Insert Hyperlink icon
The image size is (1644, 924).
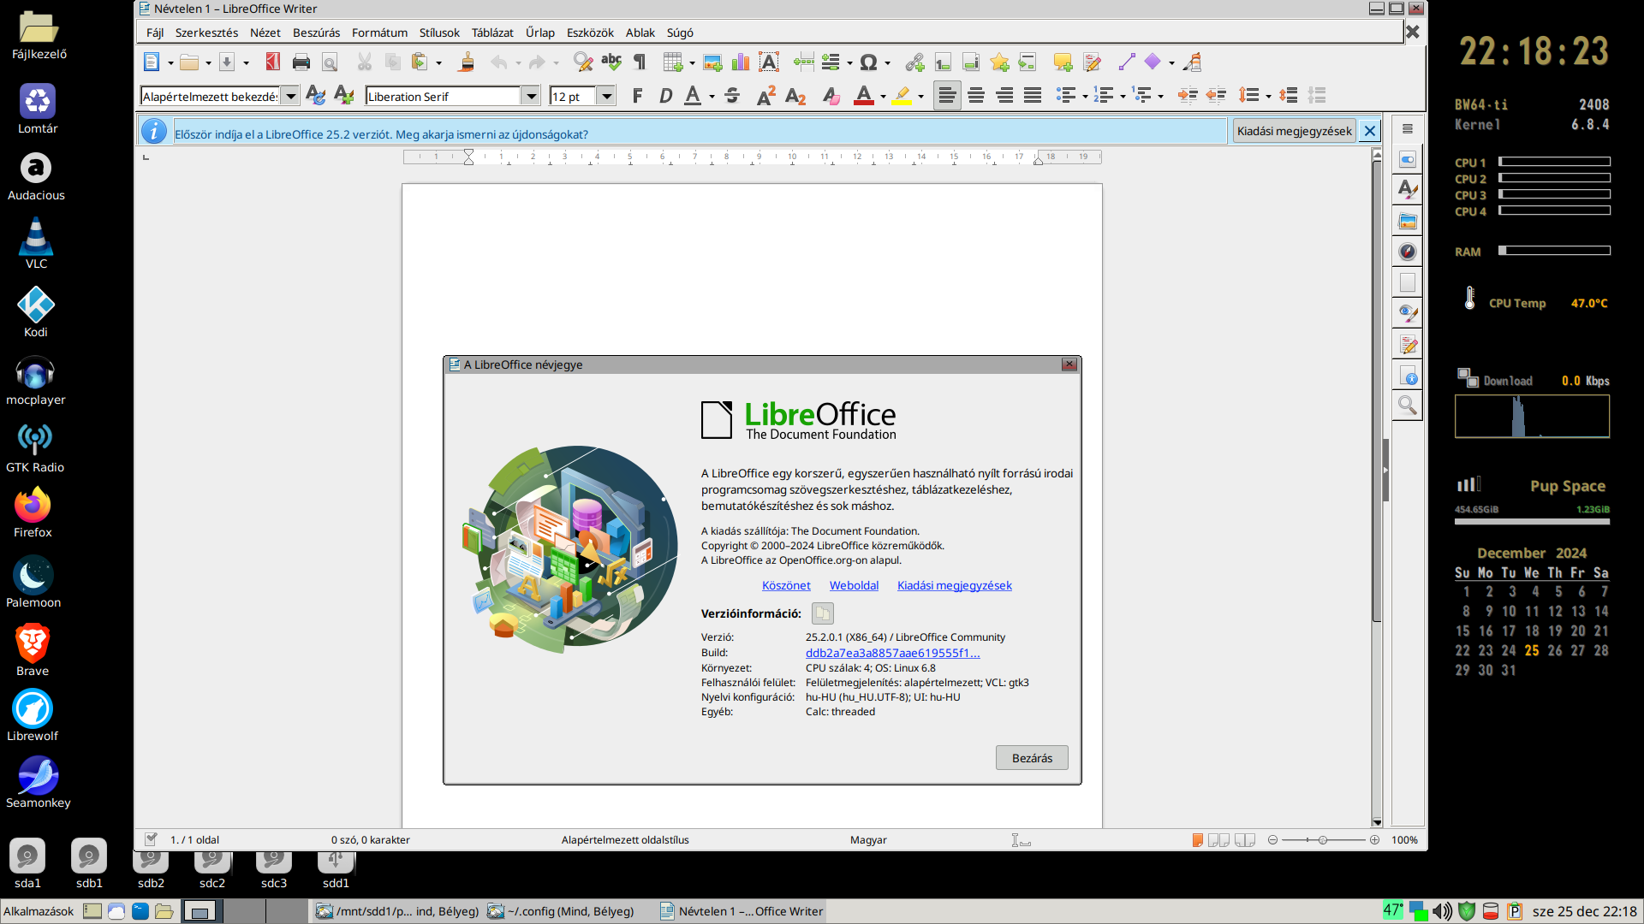point(914,62)
